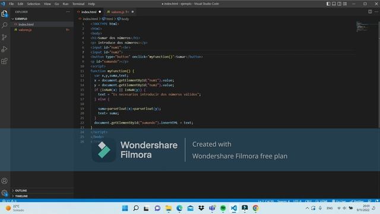
Task: Close index.html tab via unsaved dot
Action: 100,12
